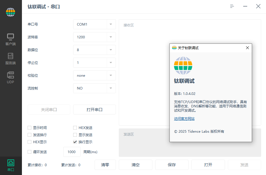Click the © 2025 Tidence Labs copyright text
This screenshot has width=266, height=175.
[x=199, y=132]
